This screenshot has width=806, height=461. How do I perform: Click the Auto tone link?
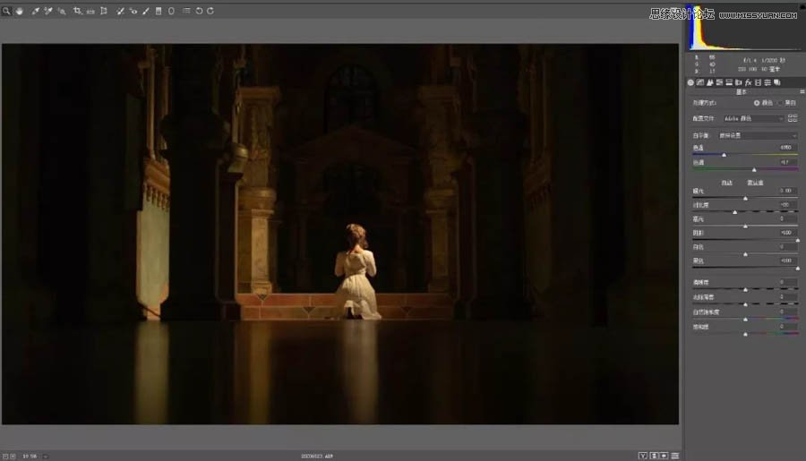point(726,183)
